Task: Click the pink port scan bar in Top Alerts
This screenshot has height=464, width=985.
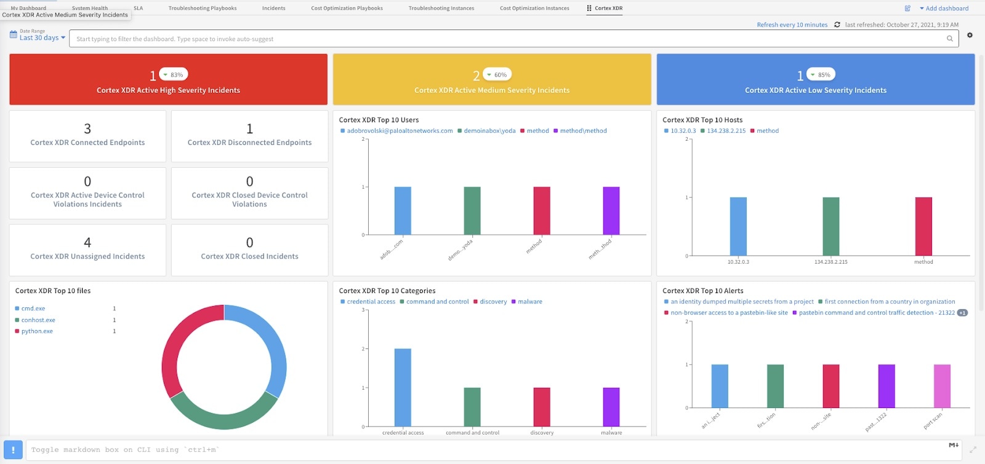Action: (x=942, y=386)
